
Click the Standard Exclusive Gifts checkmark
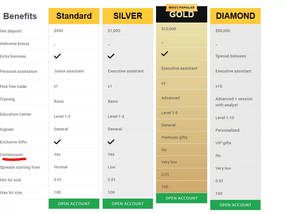[57, 142]
